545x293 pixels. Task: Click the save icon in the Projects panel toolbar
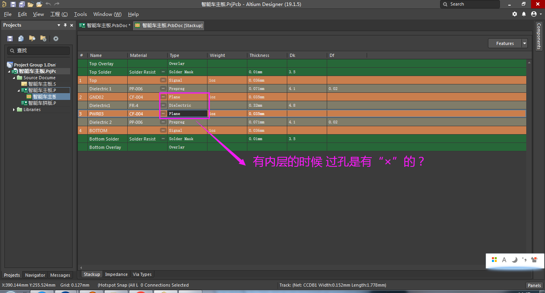click(x=10, y=39)
